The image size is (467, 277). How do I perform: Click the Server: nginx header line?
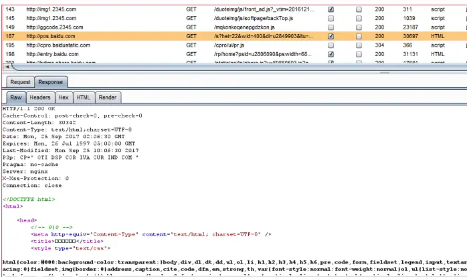pyautogui.click(x=25, y=172)
